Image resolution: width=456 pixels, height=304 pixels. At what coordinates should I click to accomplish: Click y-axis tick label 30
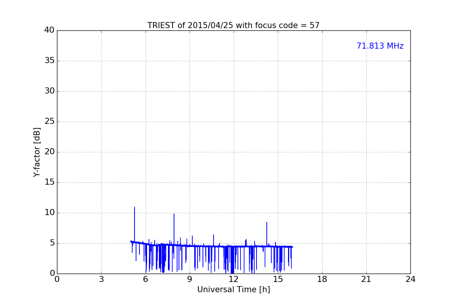(49, 91)
